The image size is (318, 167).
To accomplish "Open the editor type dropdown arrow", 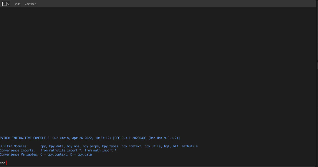I will (8, 4).
